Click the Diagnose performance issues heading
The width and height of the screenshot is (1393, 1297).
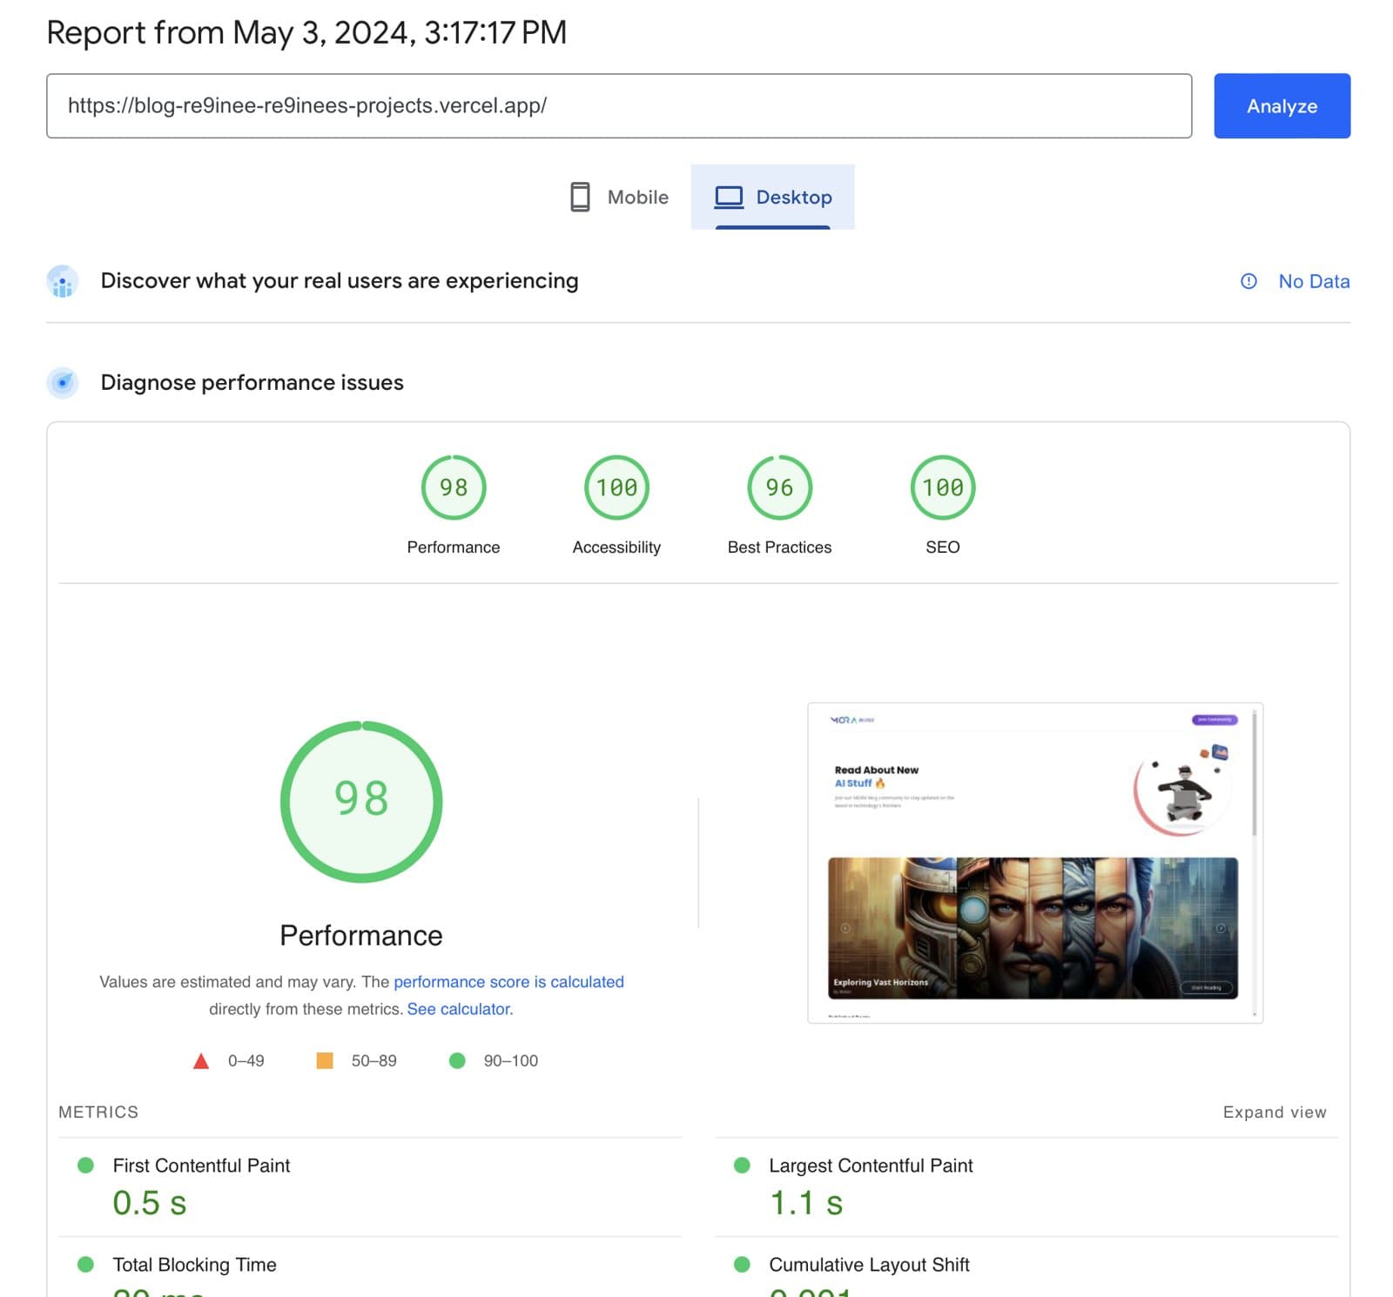coord(252,382)
